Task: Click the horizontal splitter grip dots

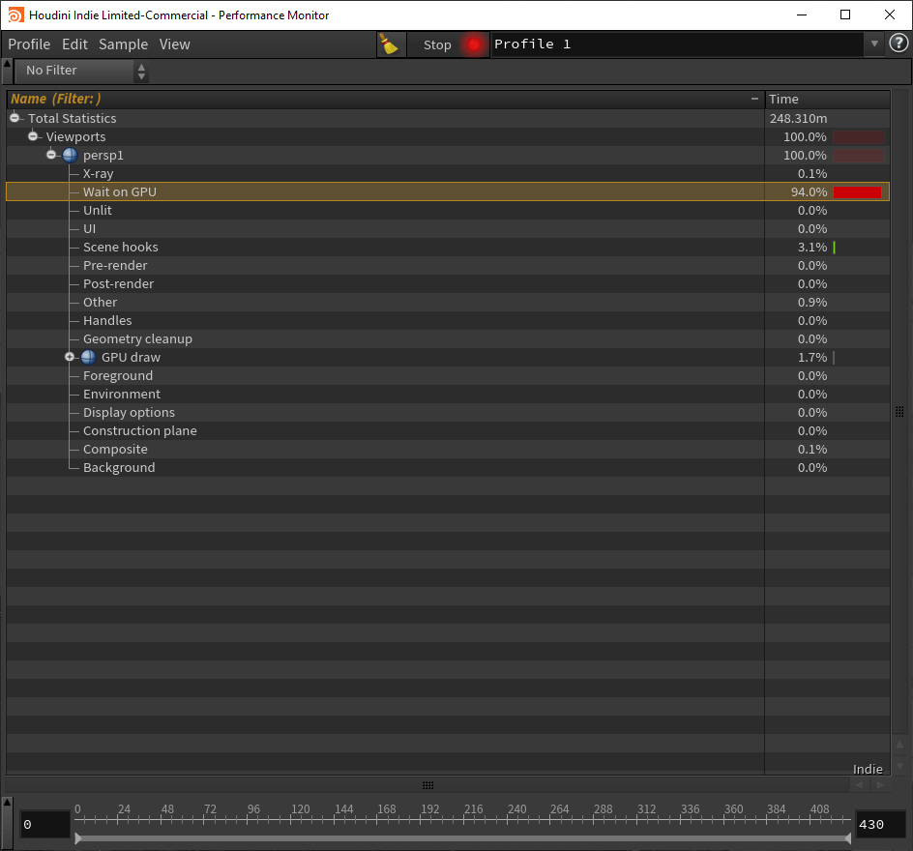Action: [x=427, y=785]
